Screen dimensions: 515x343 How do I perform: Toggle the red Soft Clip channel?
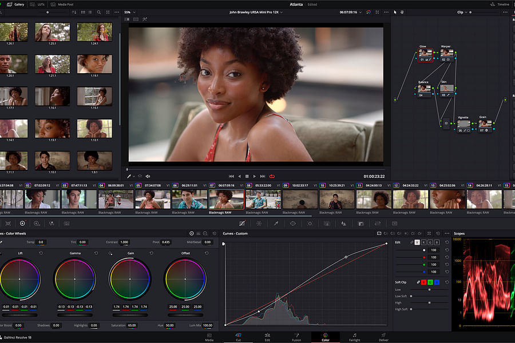point(423,282)
